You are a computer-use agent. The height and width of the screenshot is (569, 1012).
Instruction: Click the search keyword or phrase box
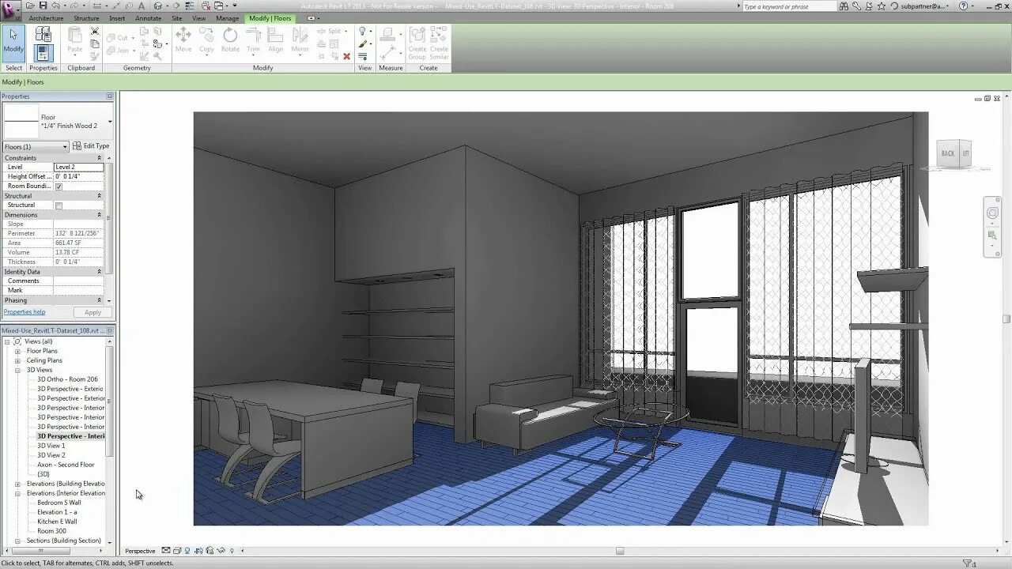(x=788, y=6)
